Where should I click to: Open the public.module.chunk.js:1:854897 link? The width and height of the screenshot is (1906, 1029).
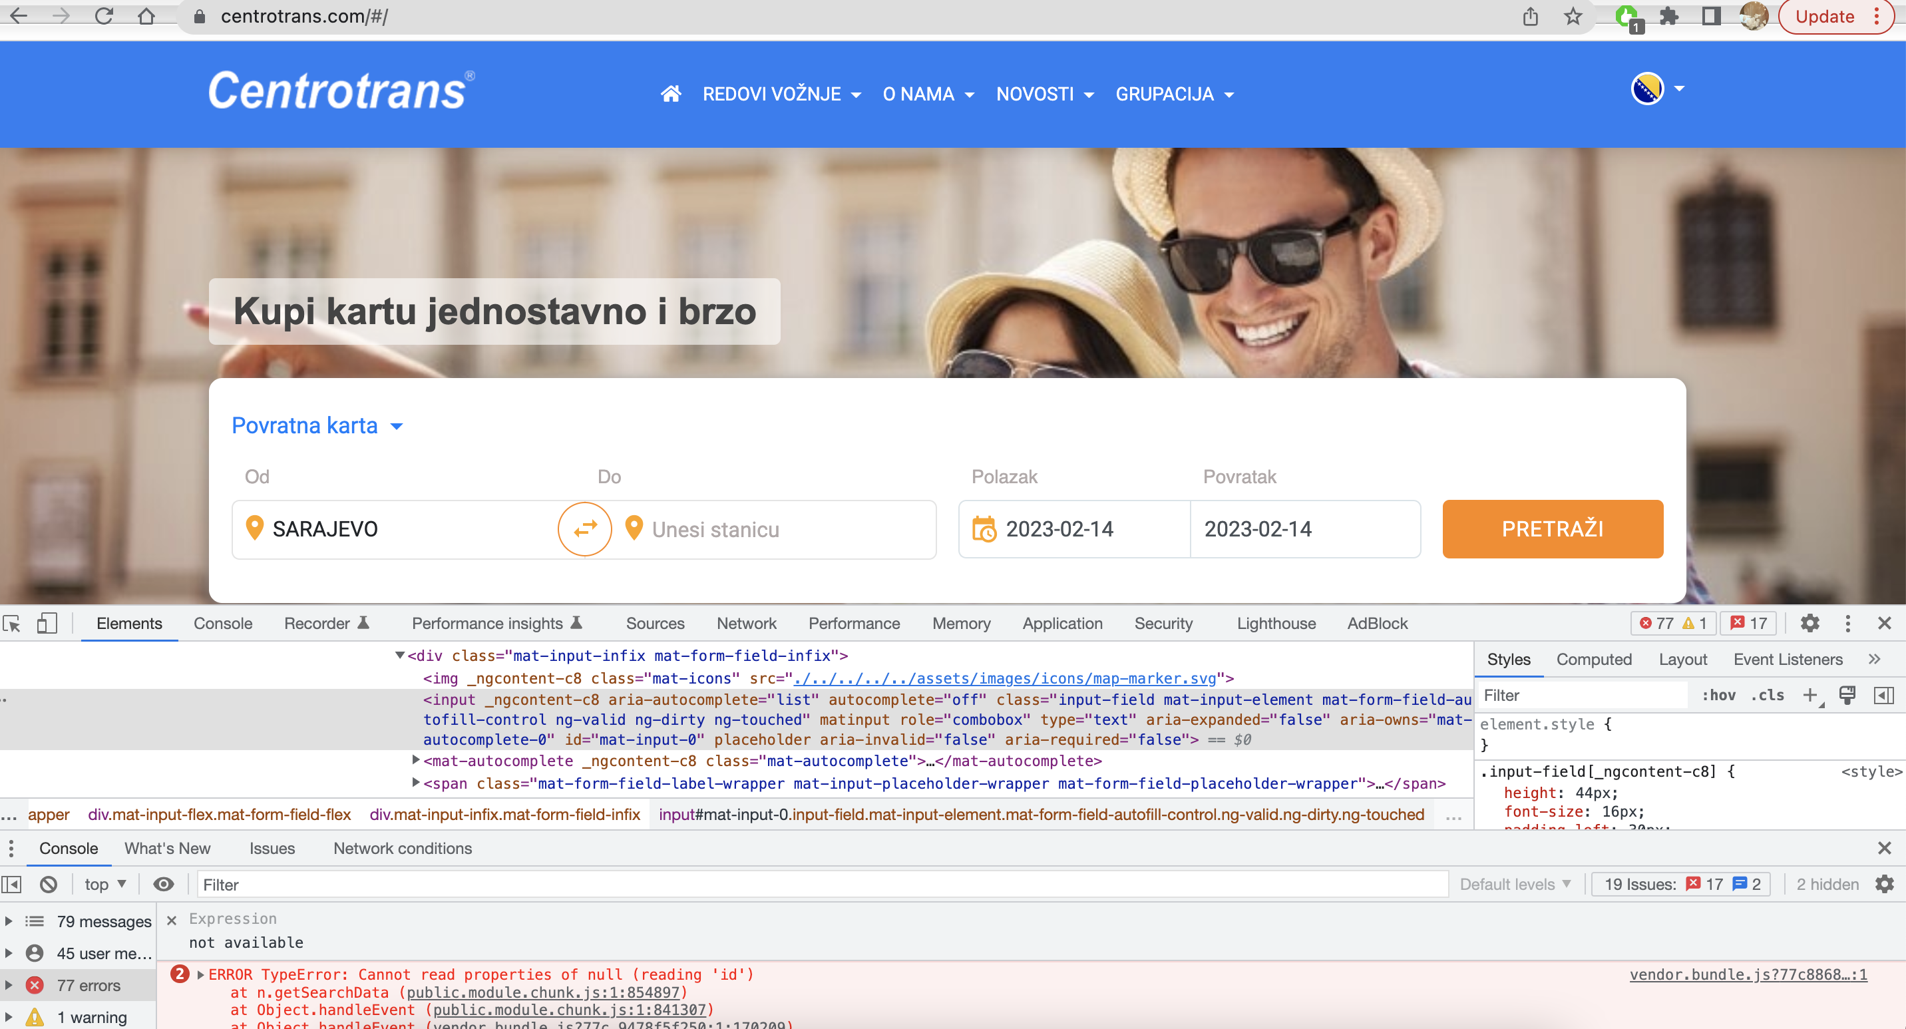(x=542, y=992)
